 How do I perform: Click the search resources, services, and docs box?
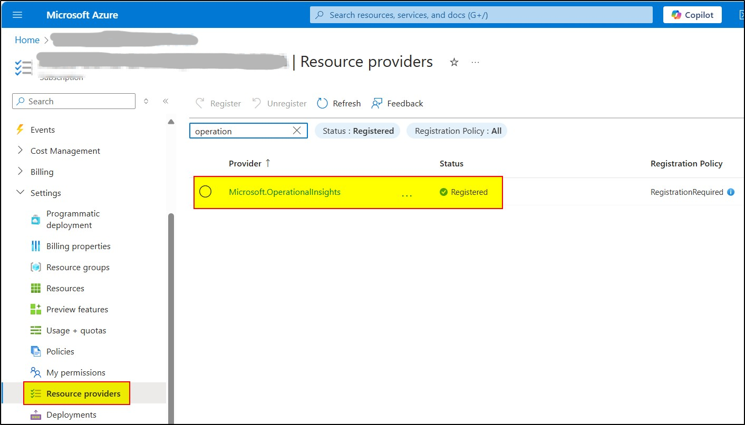[481, 15]
